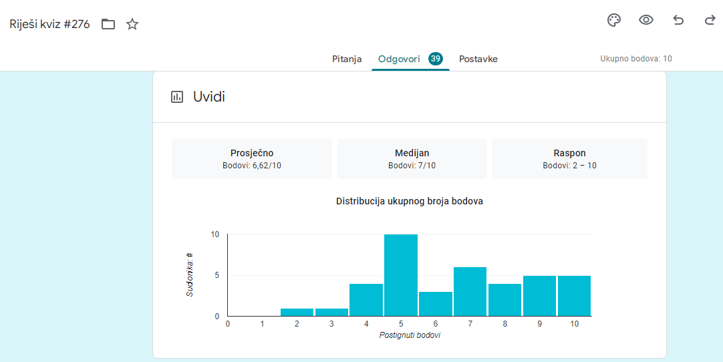Click the histogram bar for score 10
This screenshot has height=362, width=723.
click(574, 296)
